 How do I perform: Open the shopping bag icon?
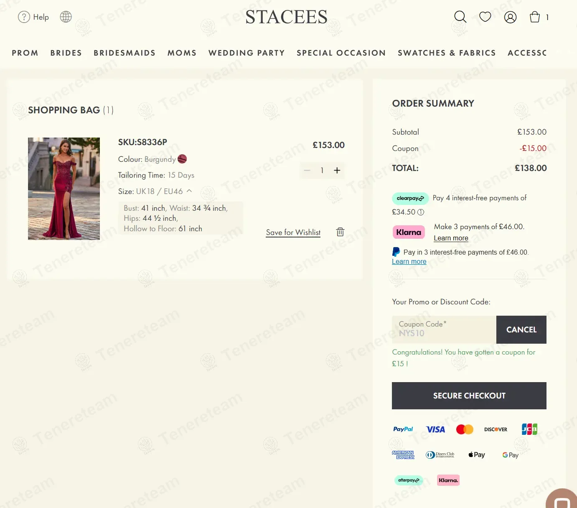point(535,17)
